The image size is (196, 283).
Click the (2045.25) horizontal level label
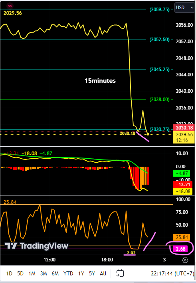click(159, 70)
